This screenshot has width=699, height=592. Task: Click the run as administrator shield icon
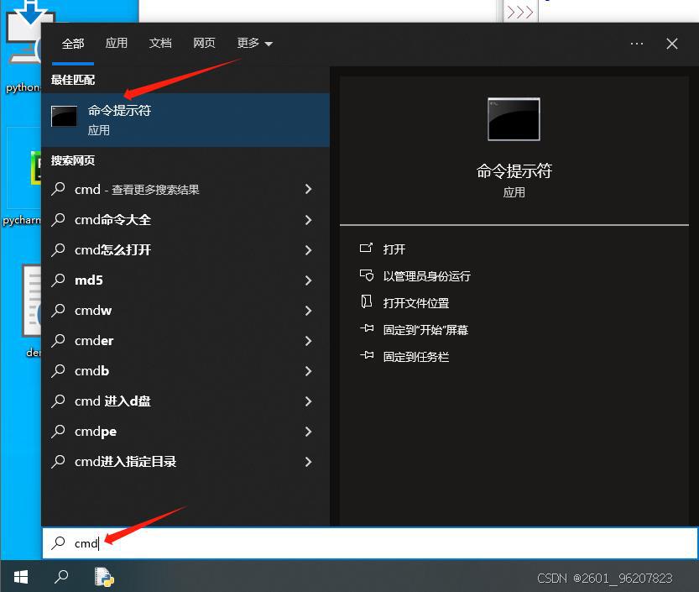[x=366, y=275]
